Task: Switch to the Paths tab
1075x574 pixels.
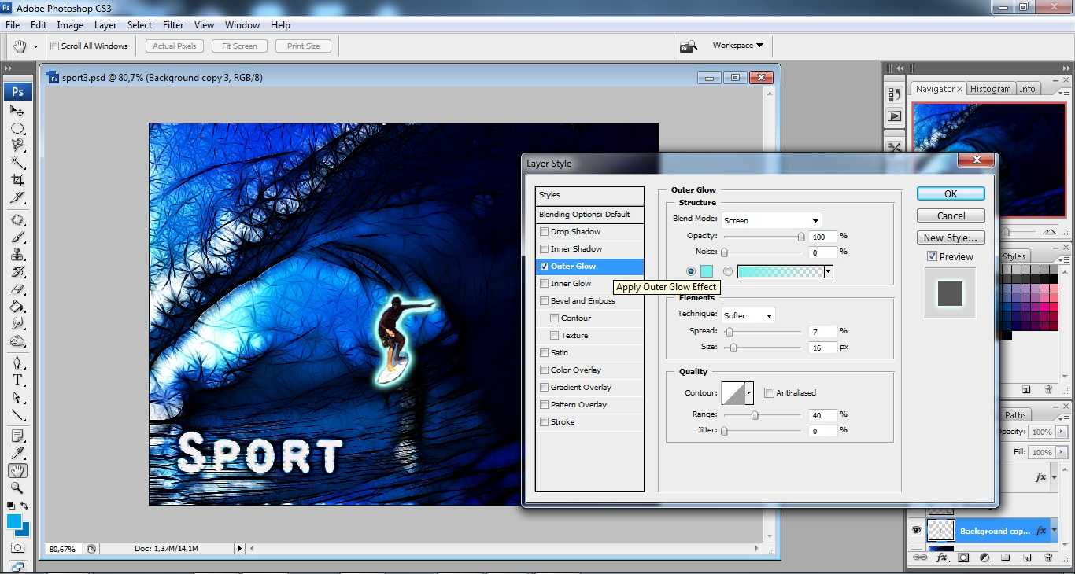Action: click(x=1015, y=415)
